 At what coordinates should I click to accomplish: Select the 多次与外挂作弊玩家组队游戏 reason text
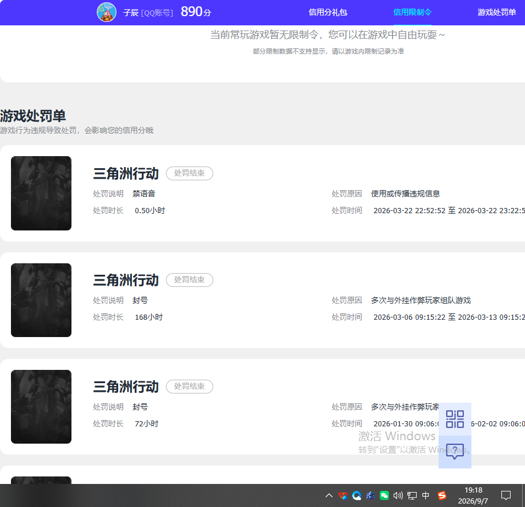tap(421, 300)
